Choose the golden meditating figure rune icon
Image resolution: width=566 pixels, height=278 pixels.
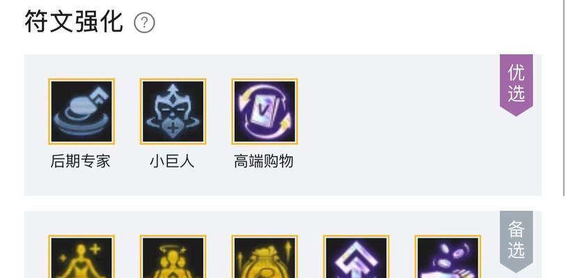pyautogui.click(x=81, y=256)
